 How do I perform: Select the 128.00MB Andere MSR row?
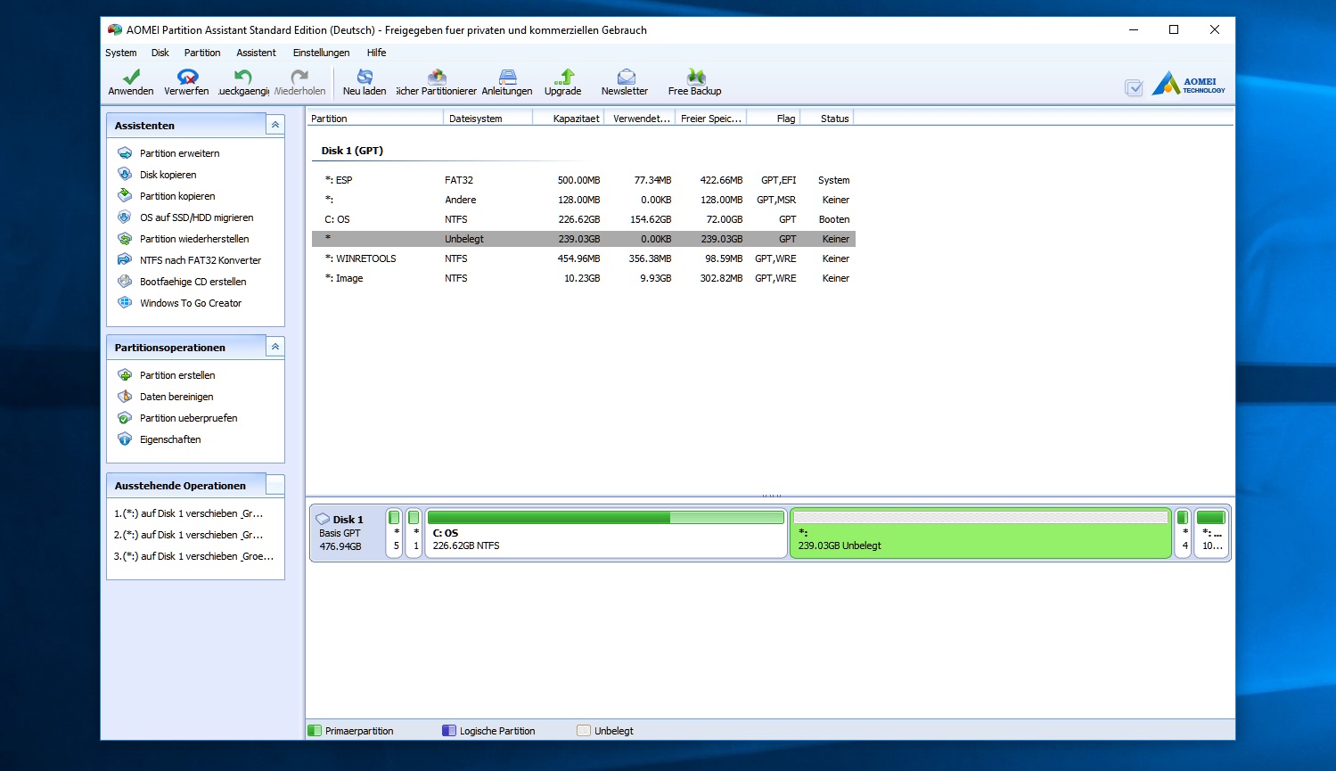tap(584, 200)
